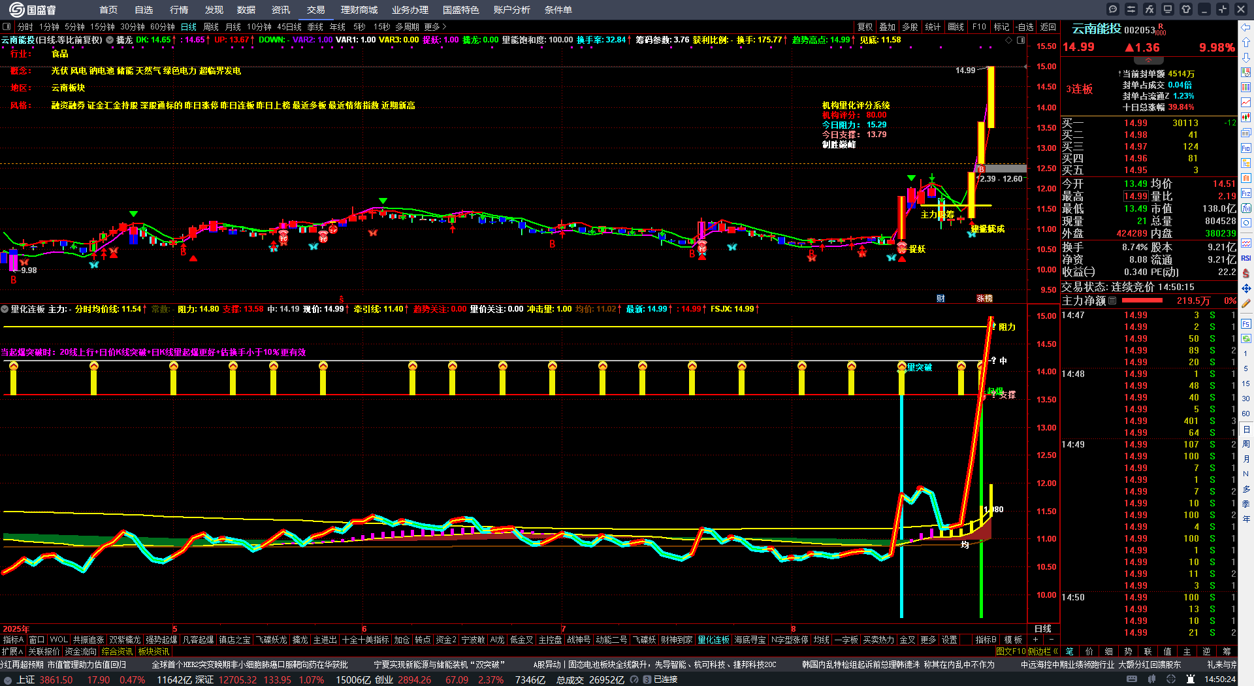Select the pencil drawing tool icon
Screen dimensions: 1254x686
tap(1246, 303)
